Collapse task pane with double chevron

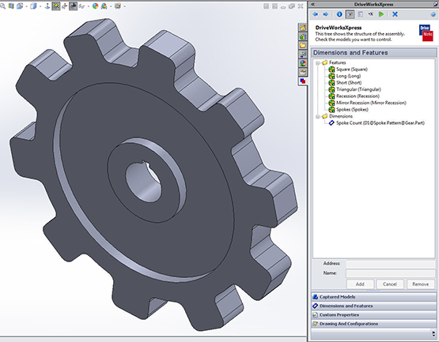[x=313, y=4]
